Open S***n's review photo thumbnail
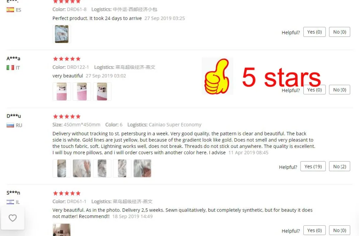359x236 pixels. tap(62, 230)
